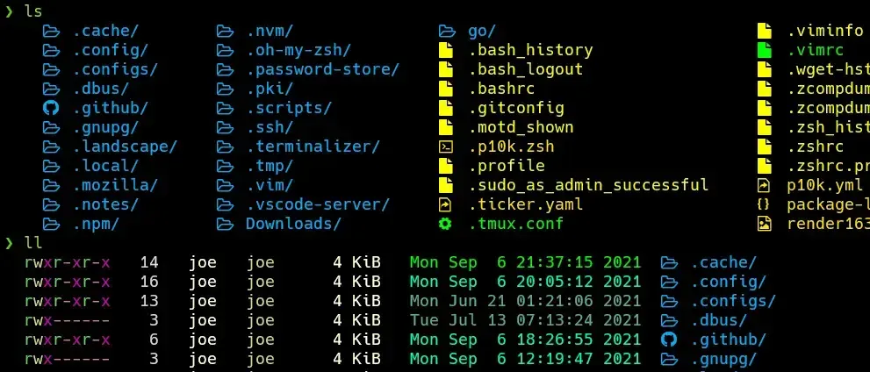
Task: Click the green file icon beside .vimrc
Action: (x=765, y=50)
